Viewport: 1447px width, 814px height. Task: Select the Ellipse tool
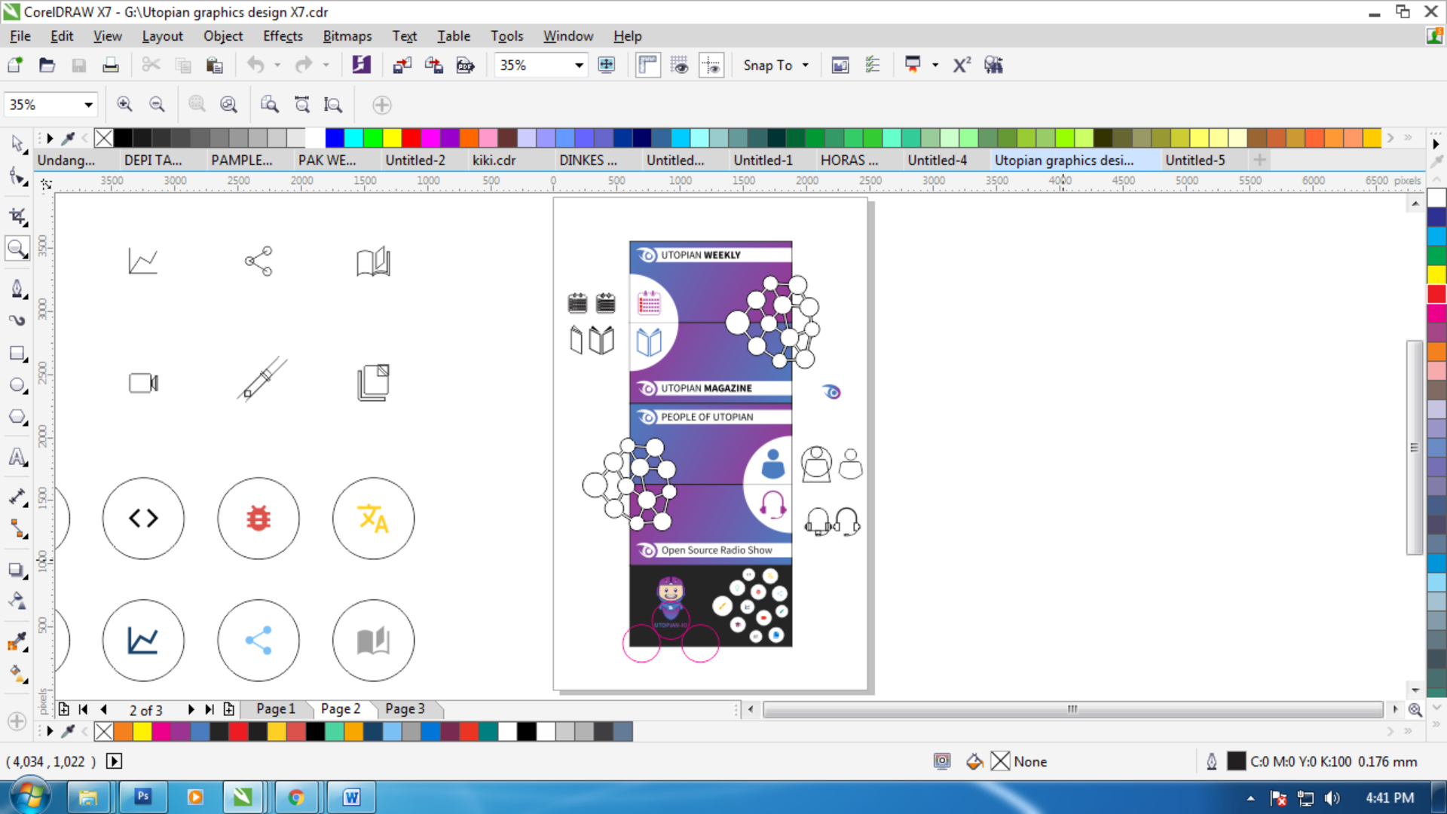[17, 385]
